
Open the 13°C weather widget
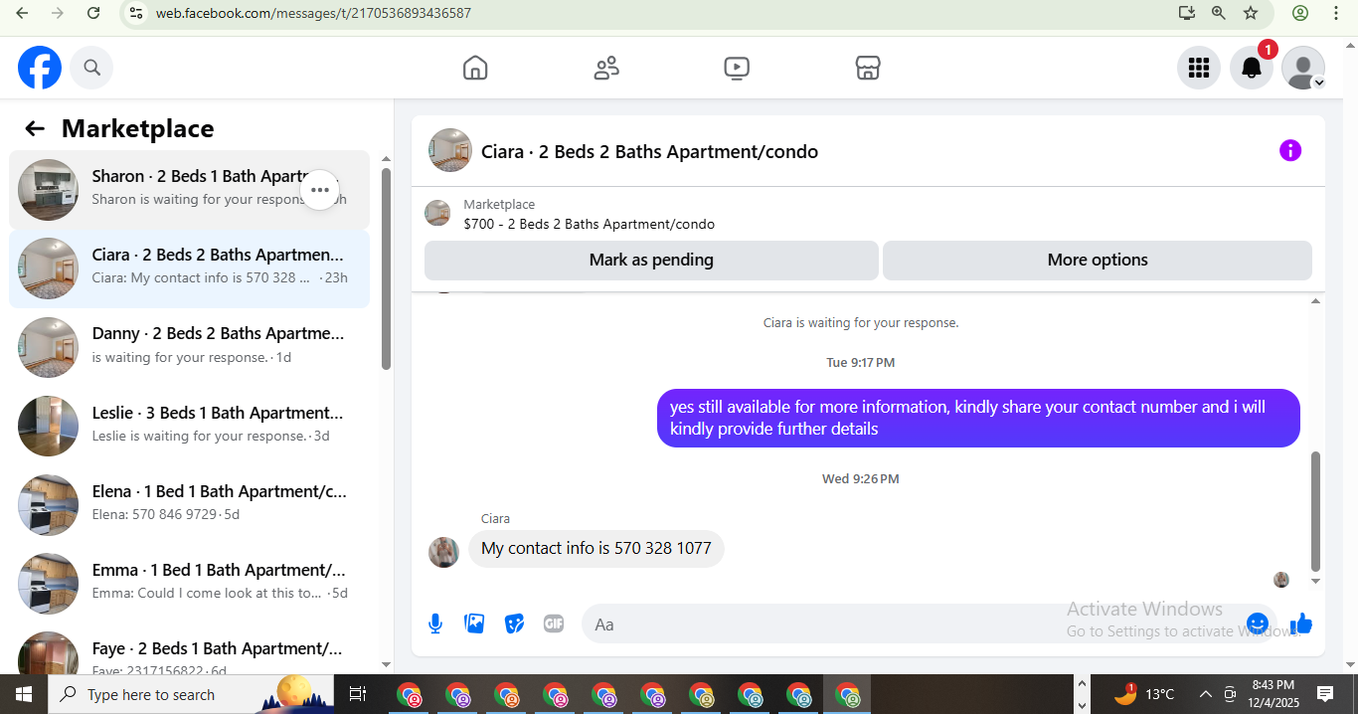click(1144, 694)
